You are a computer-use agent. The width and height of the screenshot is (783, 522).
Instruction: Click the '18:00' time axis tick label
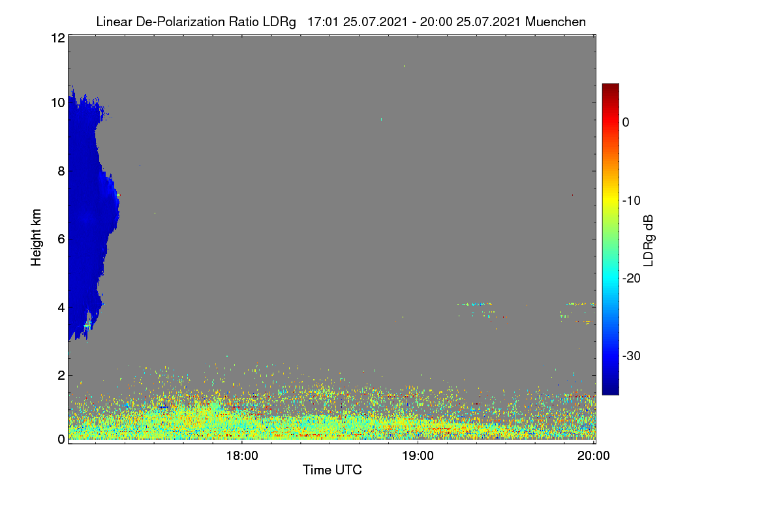click(241, 456)
